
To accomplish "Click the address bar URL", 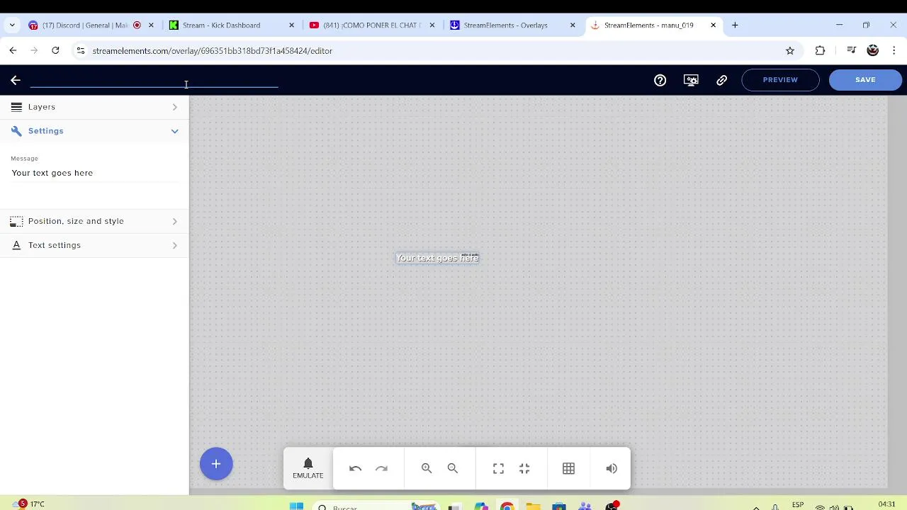I will pyautogui.click(x=212, y=51).
